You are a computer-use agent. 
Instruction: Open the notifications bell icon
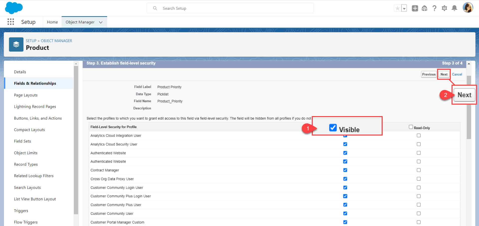(454, 8)
